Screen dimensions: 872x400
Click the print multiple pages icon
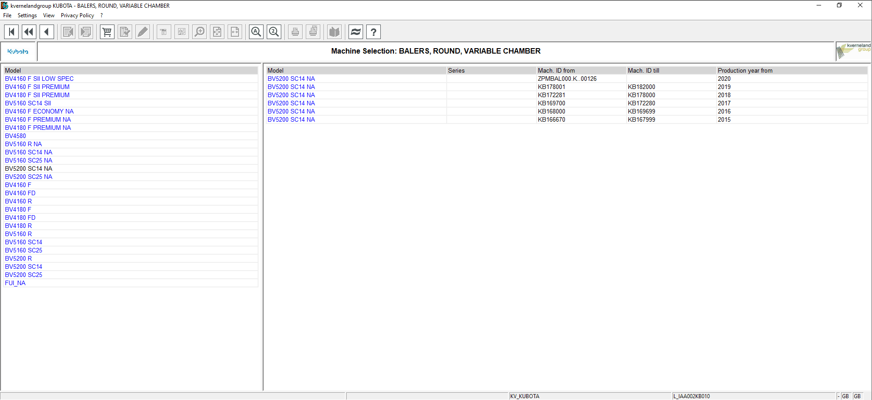click(313, 32)
